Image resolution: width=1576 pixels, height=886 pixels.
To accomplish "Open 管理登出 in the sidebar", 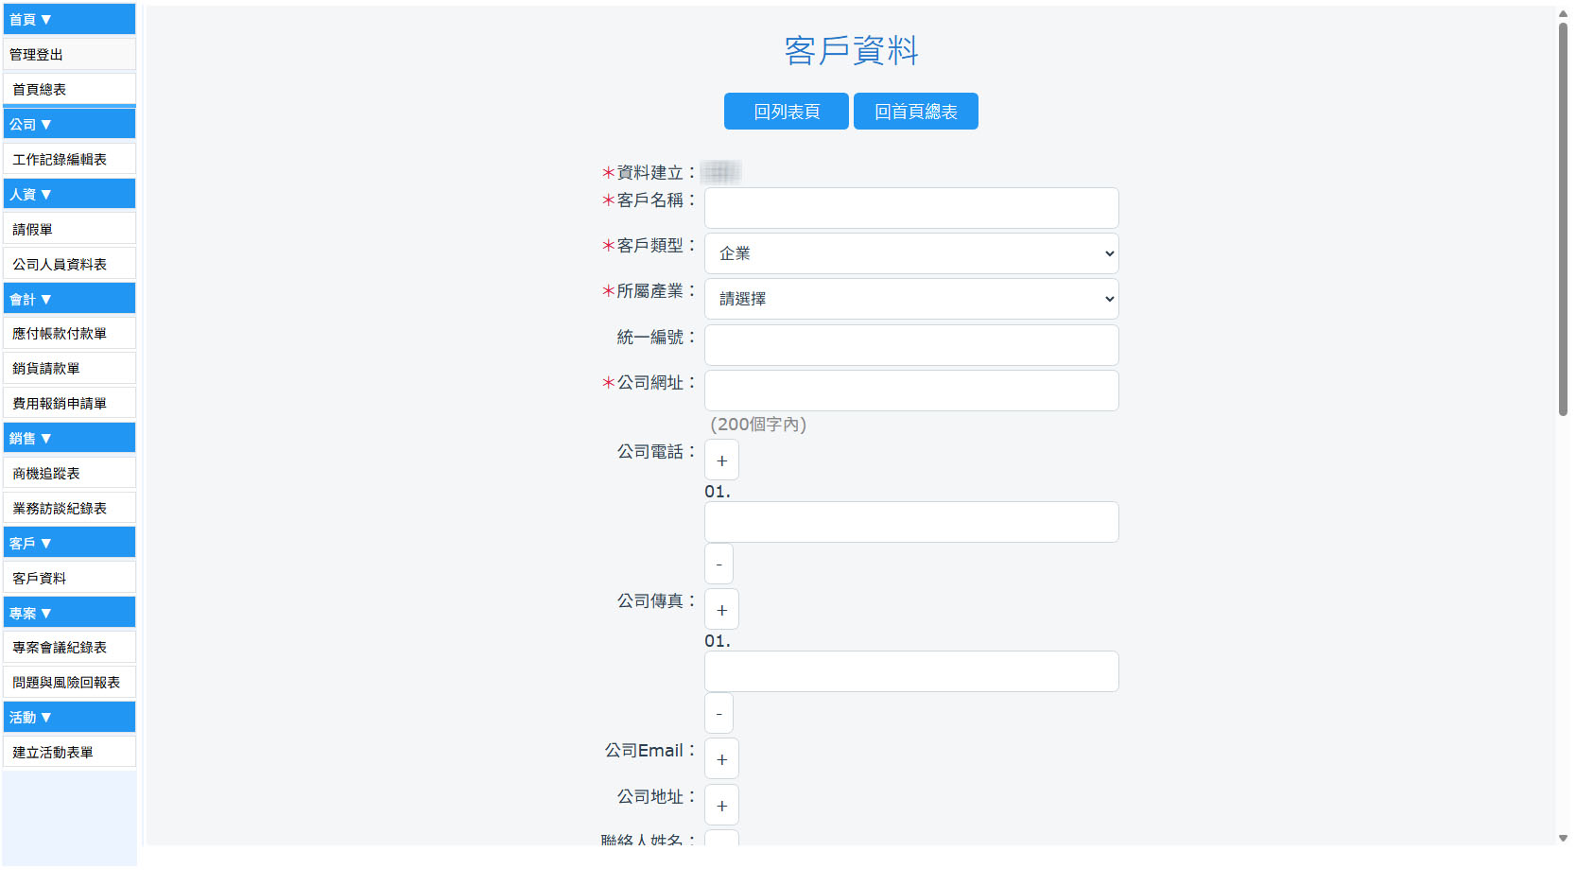I will [69, 54].
